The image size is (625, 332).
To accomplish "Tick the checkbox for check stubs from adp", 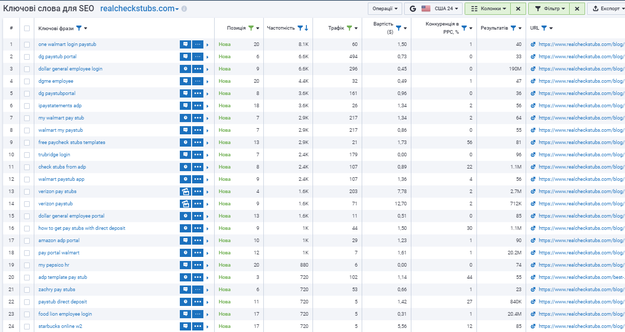I will point(27,167).
